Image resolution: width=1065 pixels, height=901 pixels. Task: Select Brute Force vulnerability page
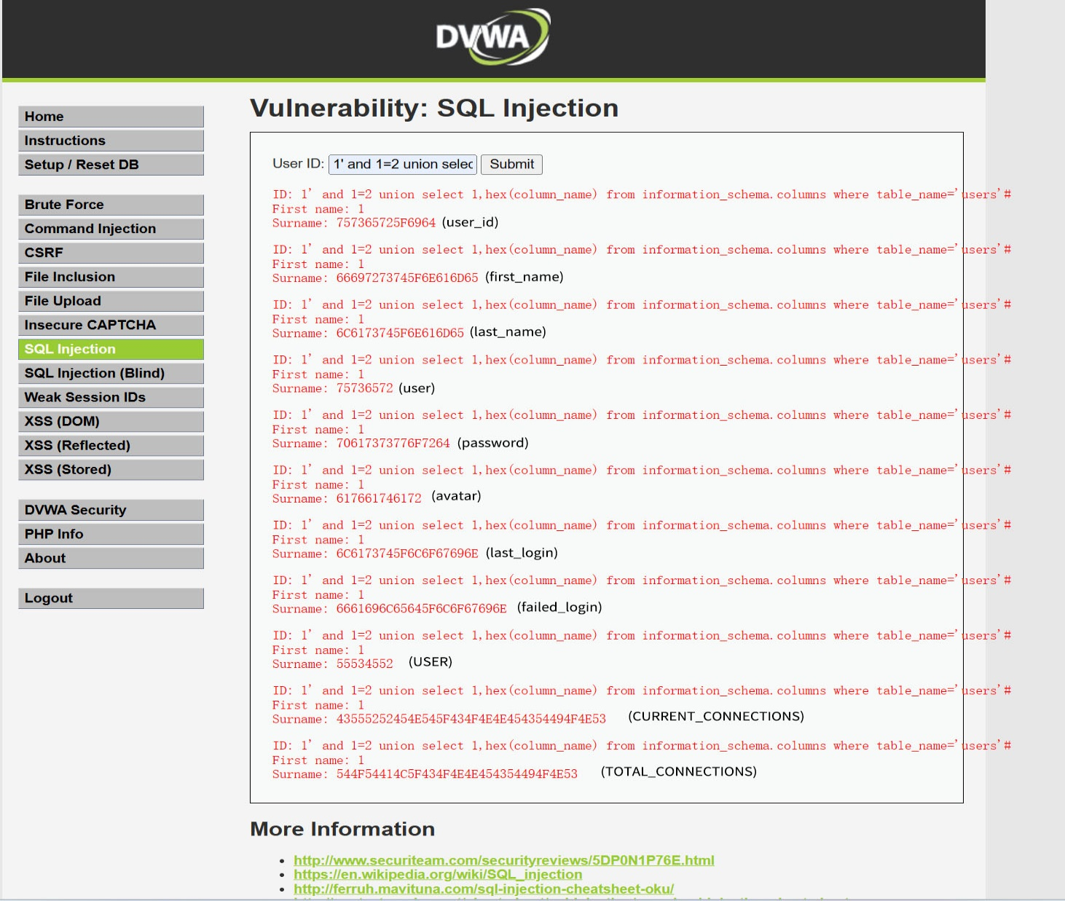coord(111,205)
